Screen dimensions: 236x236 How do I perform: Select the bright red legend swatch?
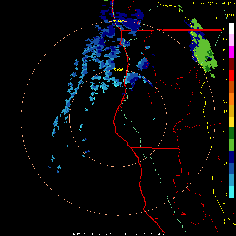click(x=232, y=76)
